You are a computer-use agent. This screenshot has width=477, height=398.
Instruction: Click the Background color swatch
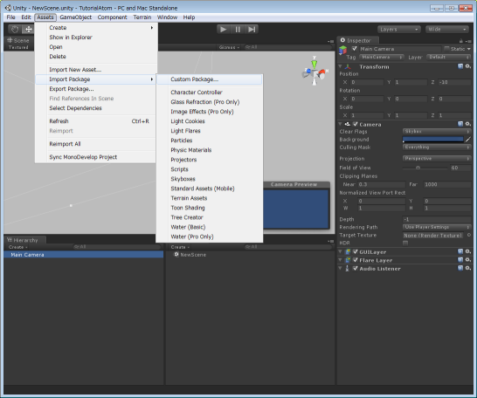[x=433, y=140]
